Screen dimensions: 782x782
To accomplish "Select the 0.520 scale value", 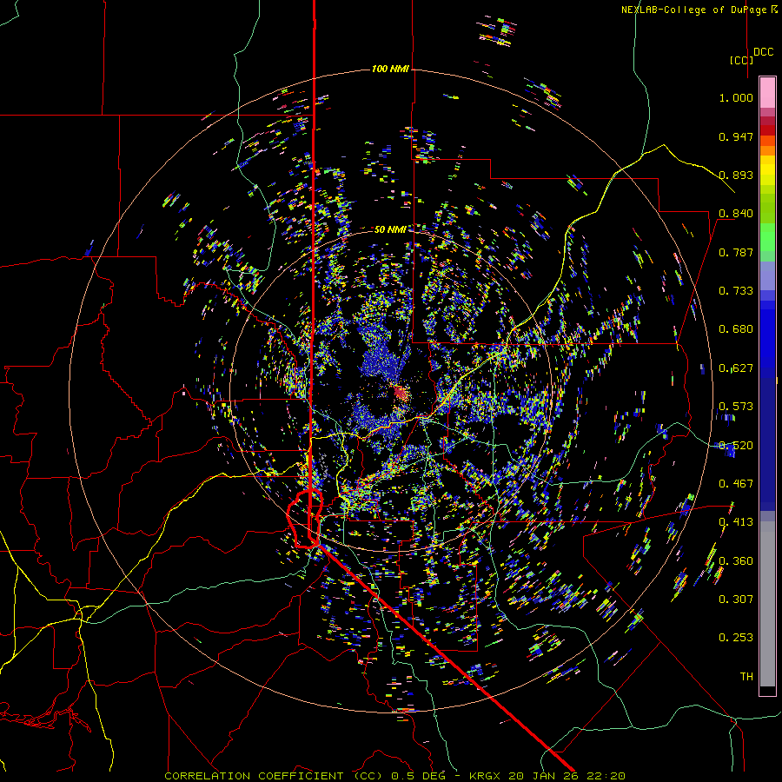I will (x=736, y=446).
